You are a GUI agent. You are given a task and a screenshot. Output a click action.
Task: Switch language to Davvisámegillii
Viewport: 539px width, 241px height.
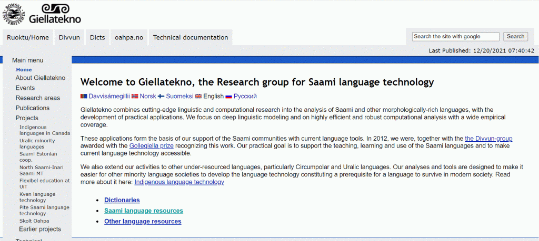108,97
